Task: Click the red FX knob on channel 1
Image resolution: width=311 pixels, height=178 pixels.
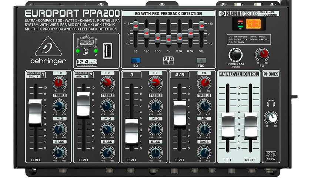Action: (x=59, y=83)
